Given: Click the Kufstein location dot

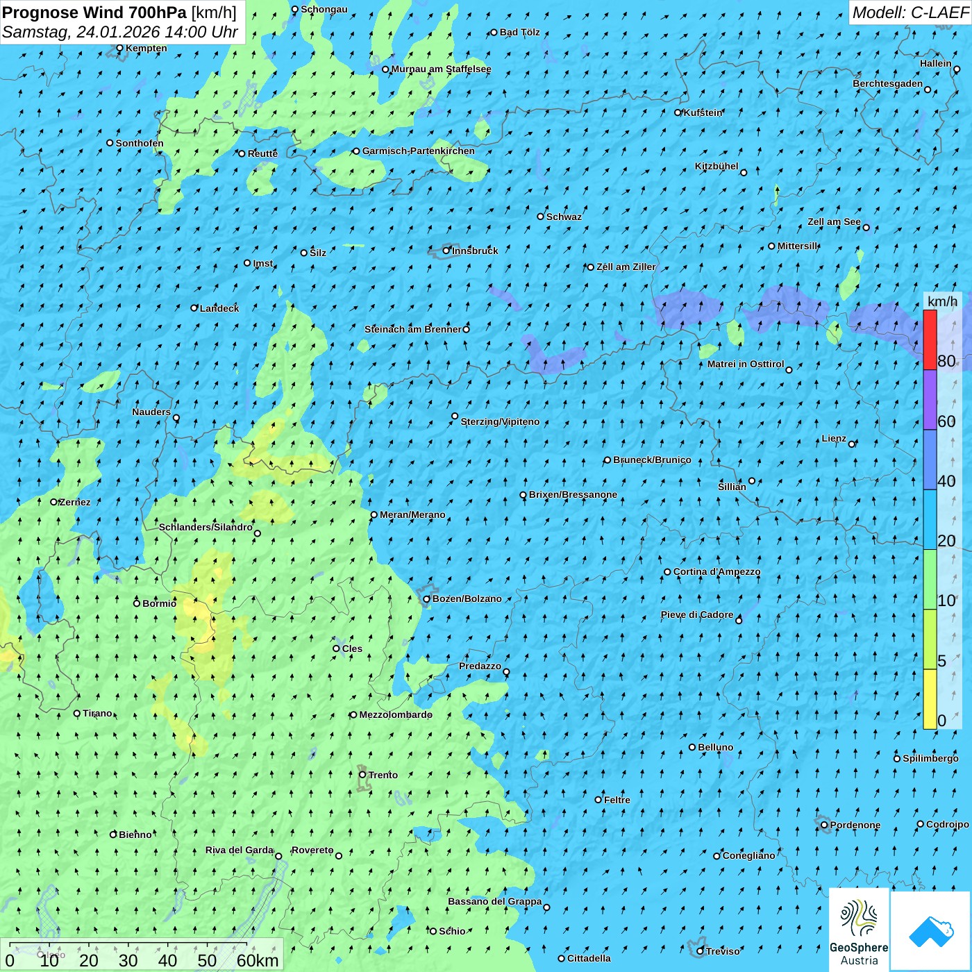Looking at the screenshot, I should click(678, 112).
